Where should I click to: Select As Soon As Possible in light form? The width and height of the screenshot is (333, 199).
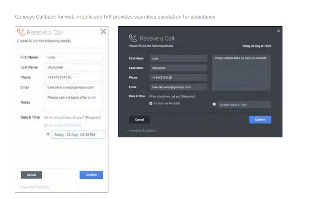(x=46, y=125)
